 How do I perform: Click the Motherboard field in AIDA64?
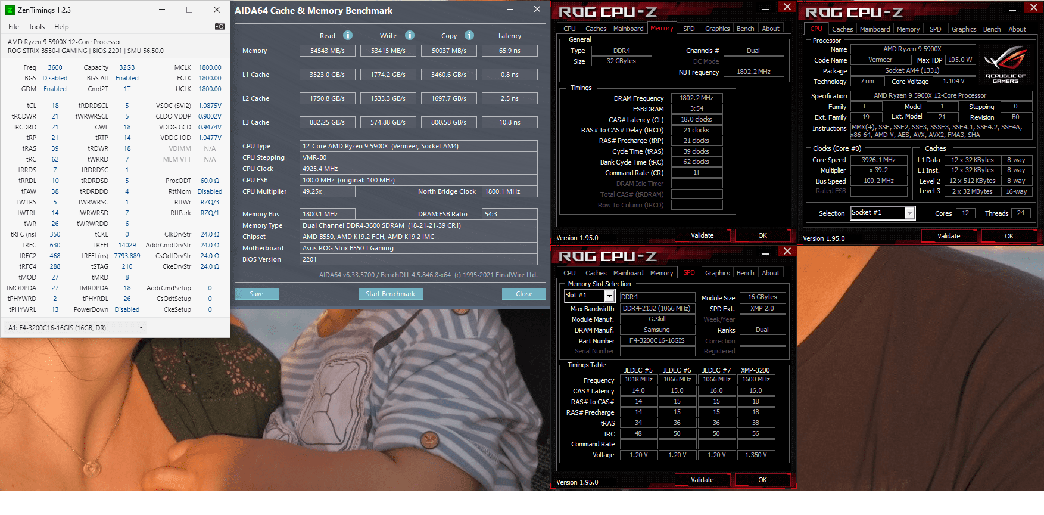click(x=418, y=248)
